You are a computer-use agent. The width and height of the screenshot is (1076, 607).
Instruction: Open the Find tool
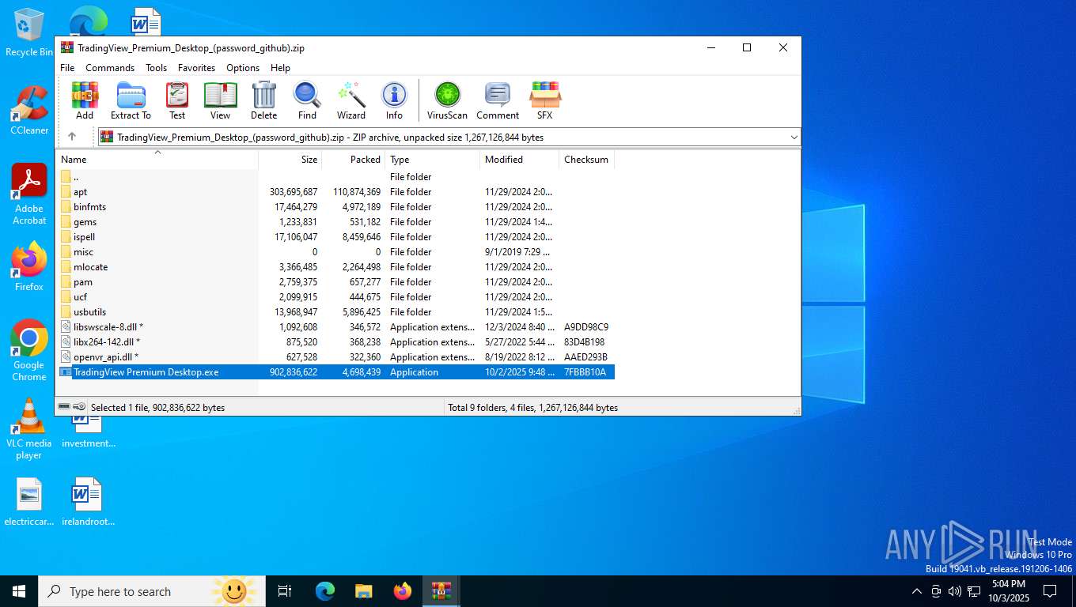click(x=307, y=100)
